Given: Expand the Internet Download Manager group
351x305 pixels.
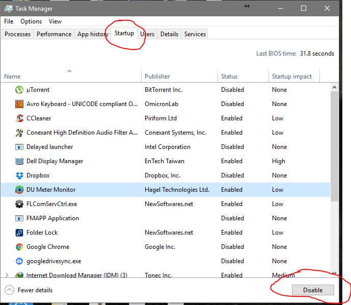Looking at the screenshot, I should pos(7,275).
